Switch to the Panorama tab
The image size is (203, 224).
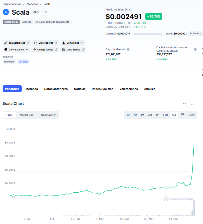click(12, 89)
